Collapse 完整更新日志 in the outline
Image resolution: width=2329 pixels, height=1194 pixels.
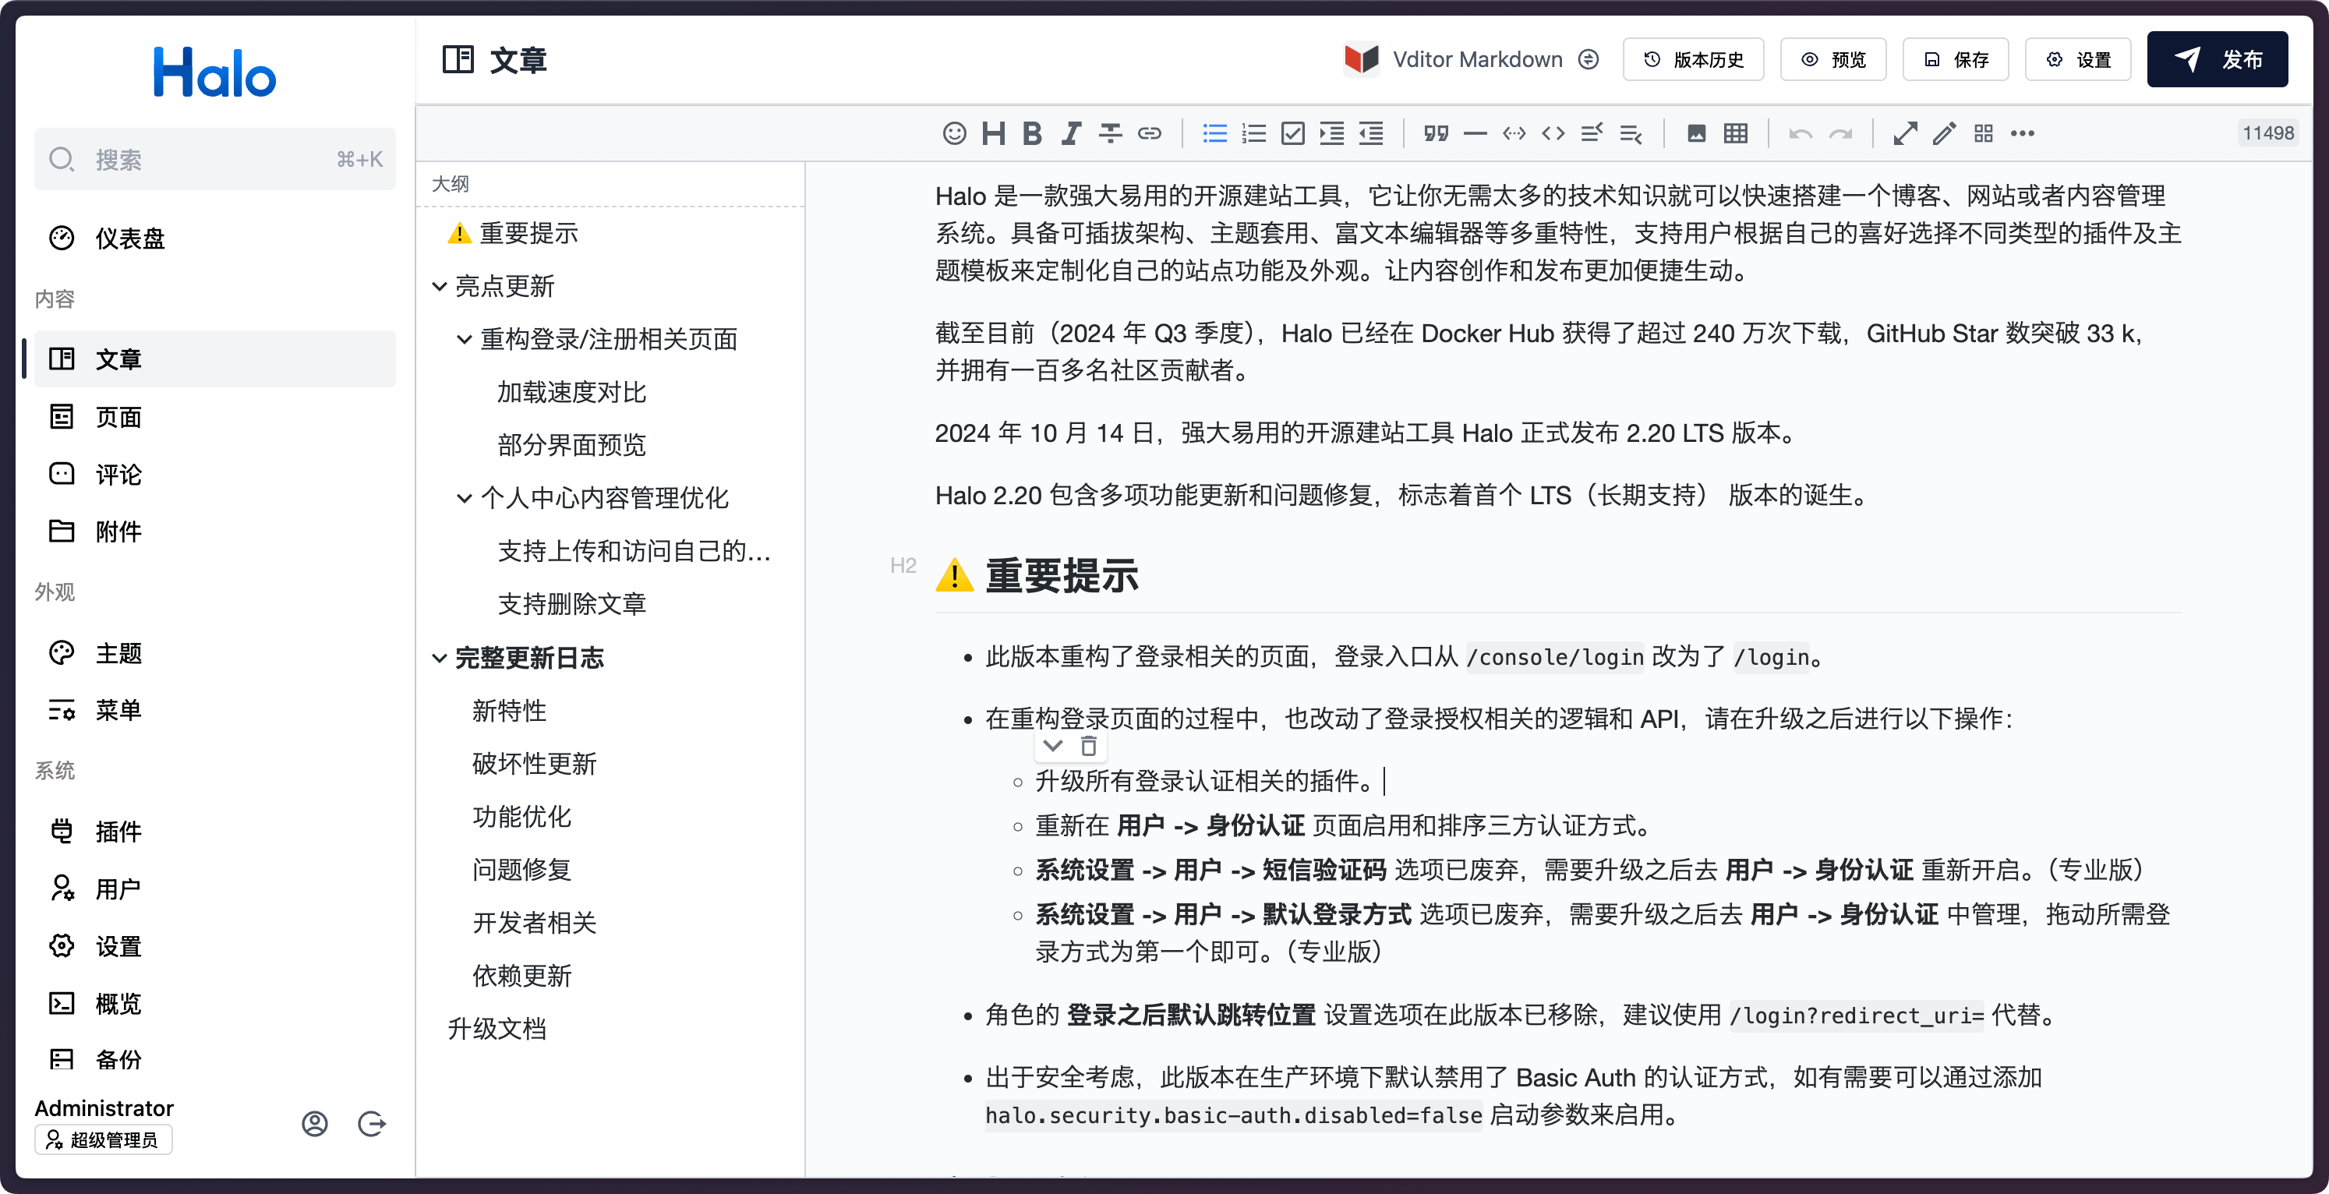440,658
